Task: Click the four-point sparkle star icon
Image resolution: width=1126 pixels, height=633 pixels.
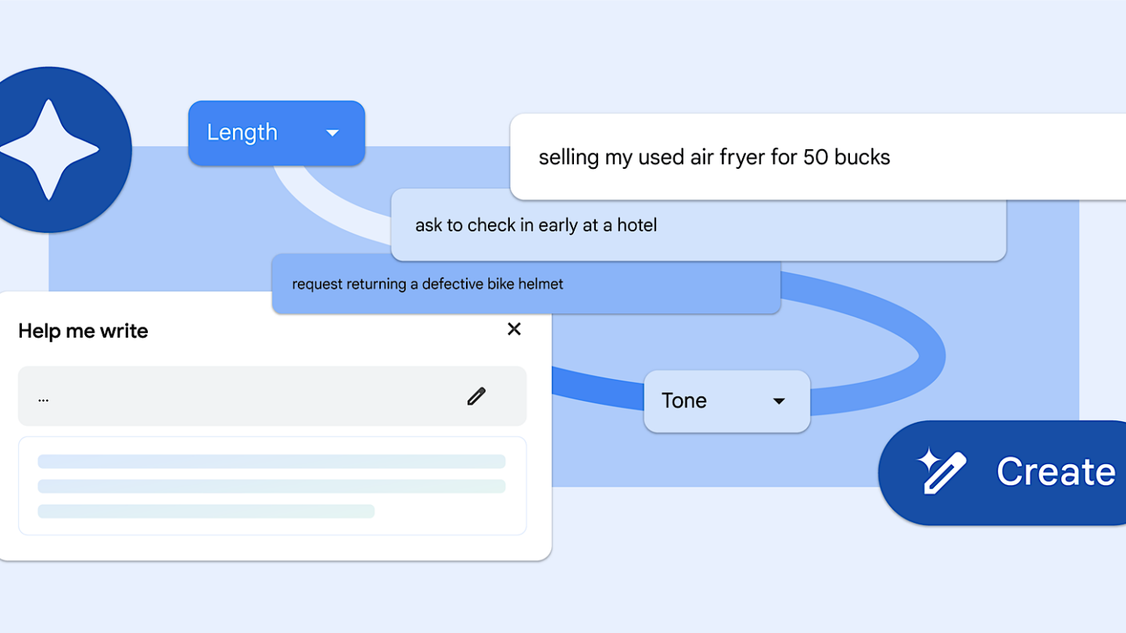Action: pyautogui.click(x=48, y=149)
